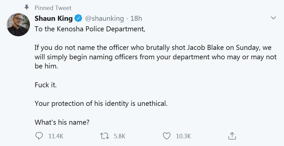
Task: Click the pin icon above the tweet
Action: [x=27, y=7]
